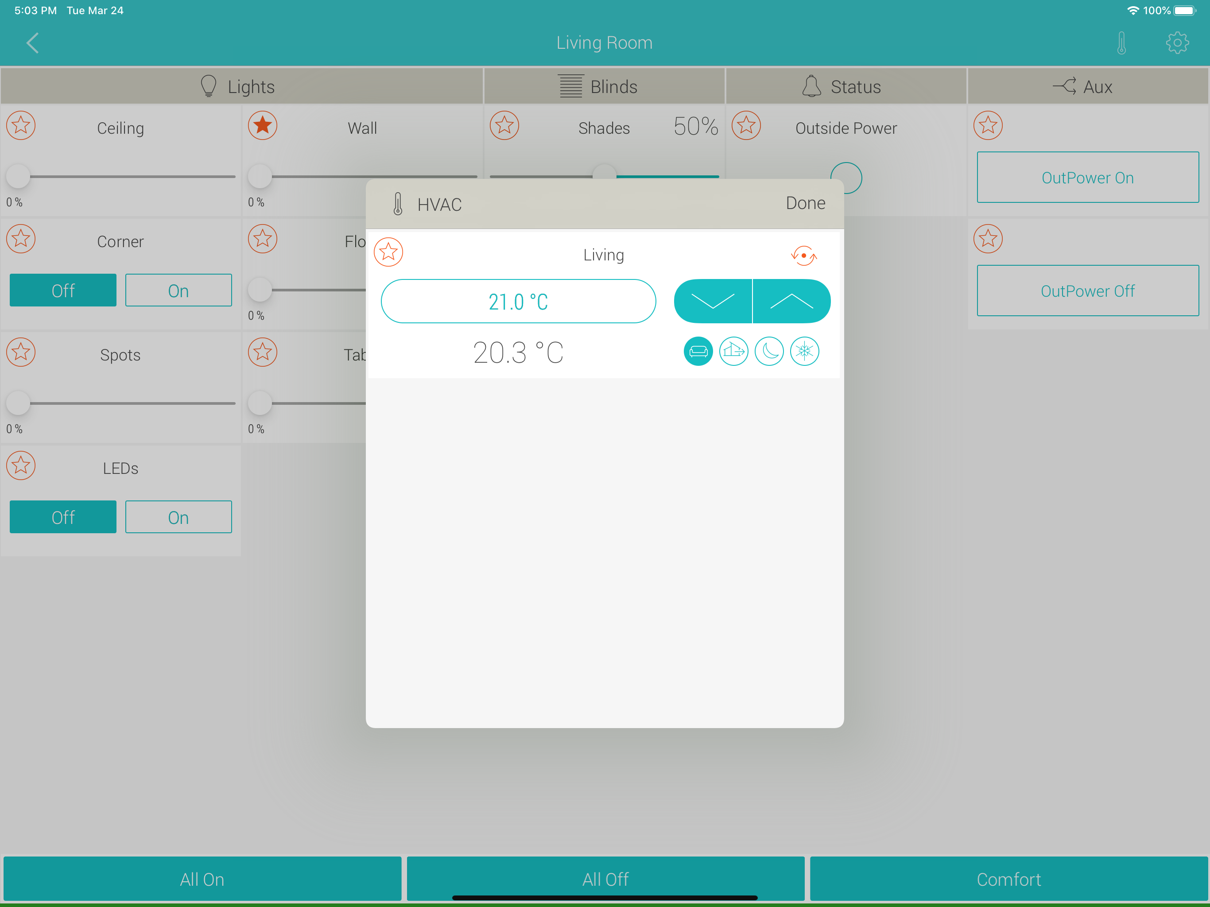
Task: Click the Living Room title
Action: click(604, 43)
